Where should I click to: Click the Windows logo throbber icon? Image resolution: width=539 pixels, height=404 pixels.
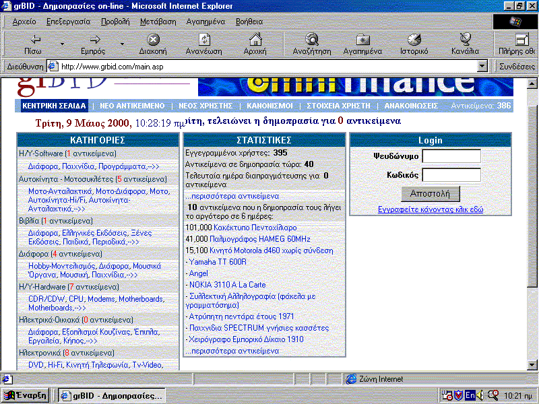point(515,22)
